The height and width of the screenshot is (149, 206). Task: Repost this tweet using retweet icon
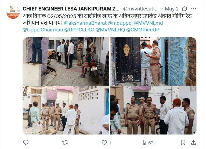[65, 143]
